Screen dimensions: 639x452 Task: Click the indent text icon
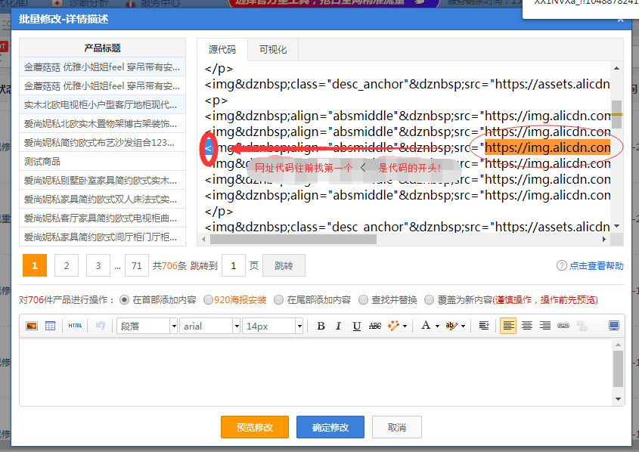(484, 326)
